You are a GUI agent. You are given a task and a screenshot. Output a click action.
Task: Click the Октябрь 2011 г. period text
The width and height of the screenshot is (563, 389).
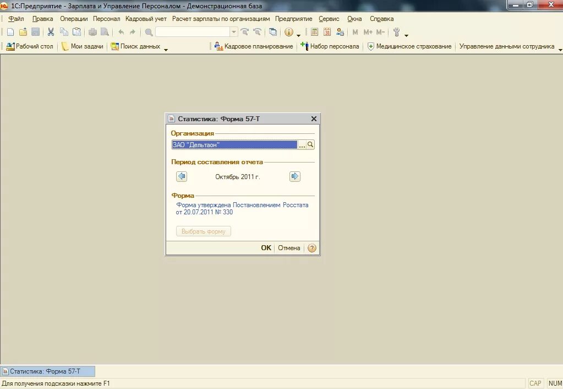coord(238,176)
